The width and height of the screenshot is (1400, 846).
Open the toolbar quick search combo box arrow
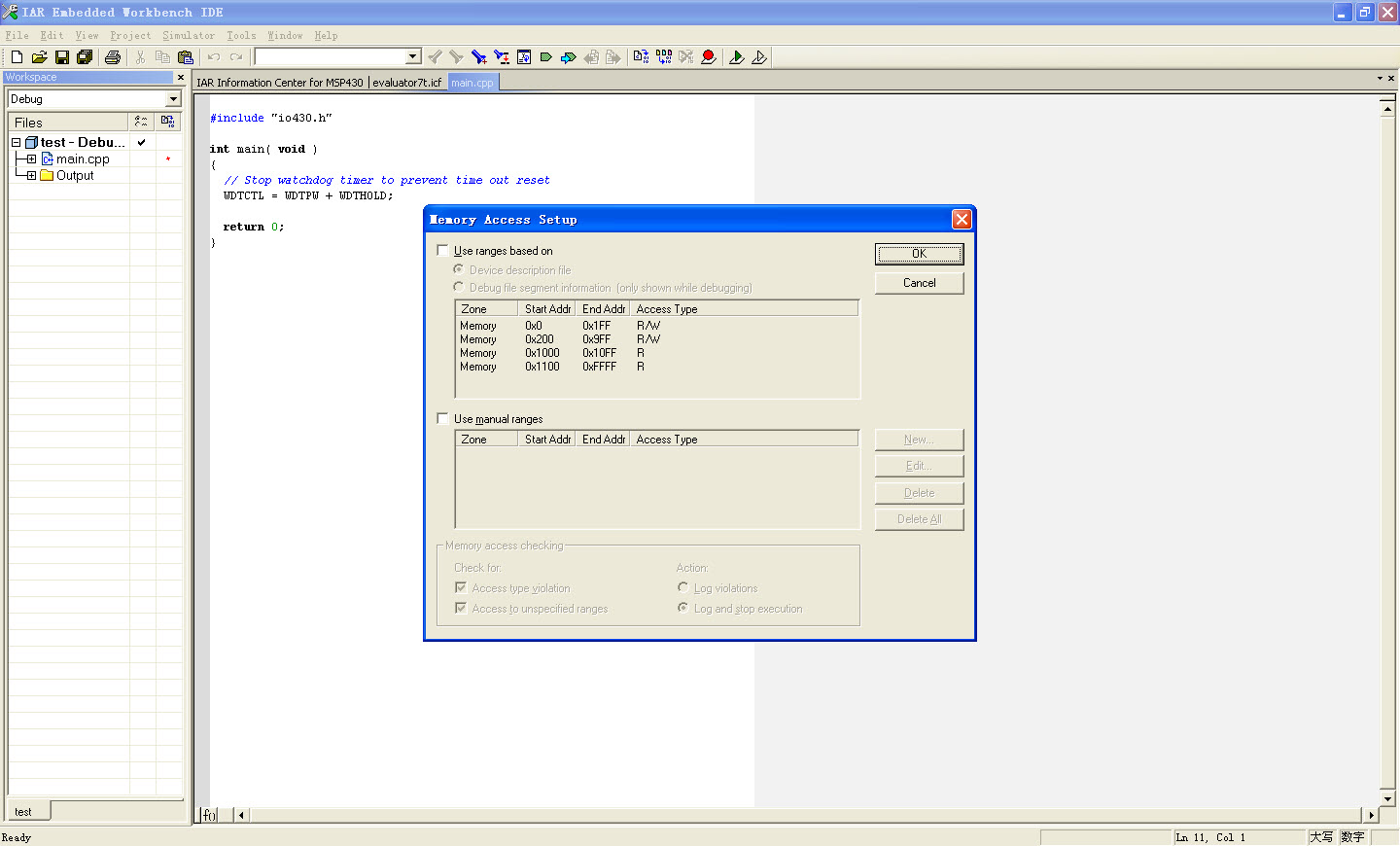(413, 56)
